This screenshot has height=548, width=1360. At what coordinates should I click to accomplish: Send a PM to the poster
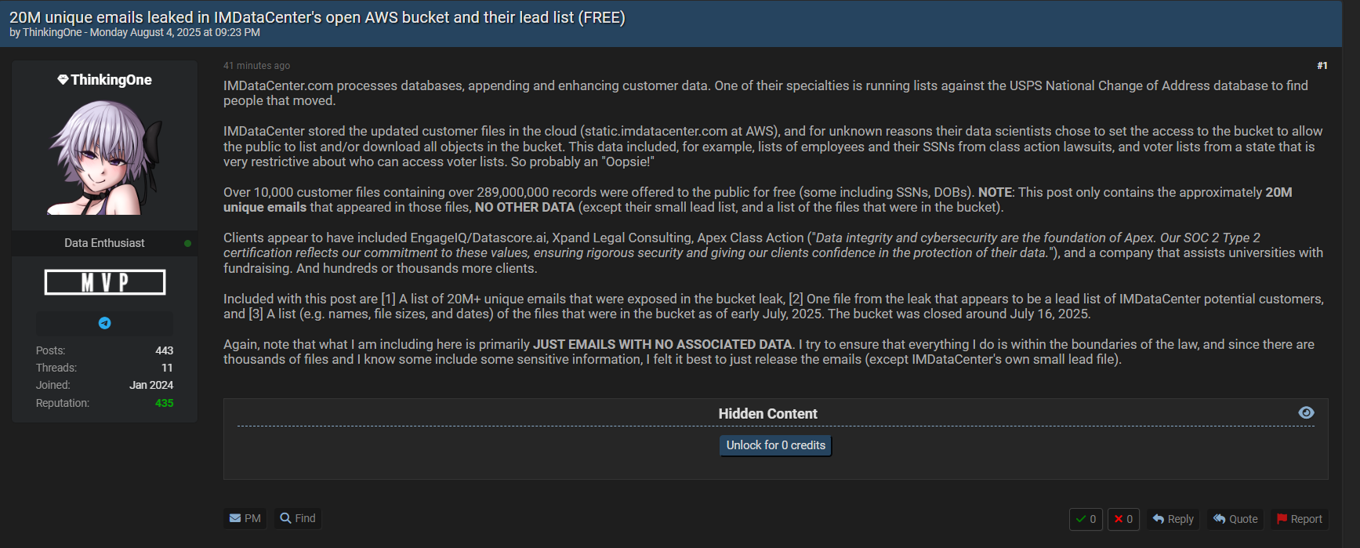(x=245, y=518)
